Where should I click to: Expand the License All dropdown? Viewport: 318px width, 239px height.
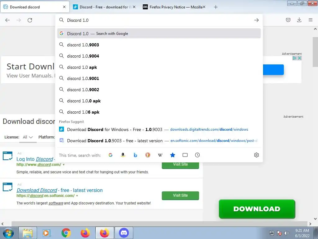28,137
